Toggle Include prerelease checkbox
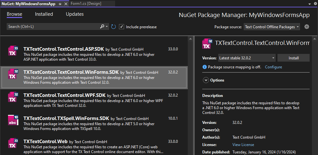The width and height of the screenshot is (318, 155). pyautogui.click(x=122, y=27)
